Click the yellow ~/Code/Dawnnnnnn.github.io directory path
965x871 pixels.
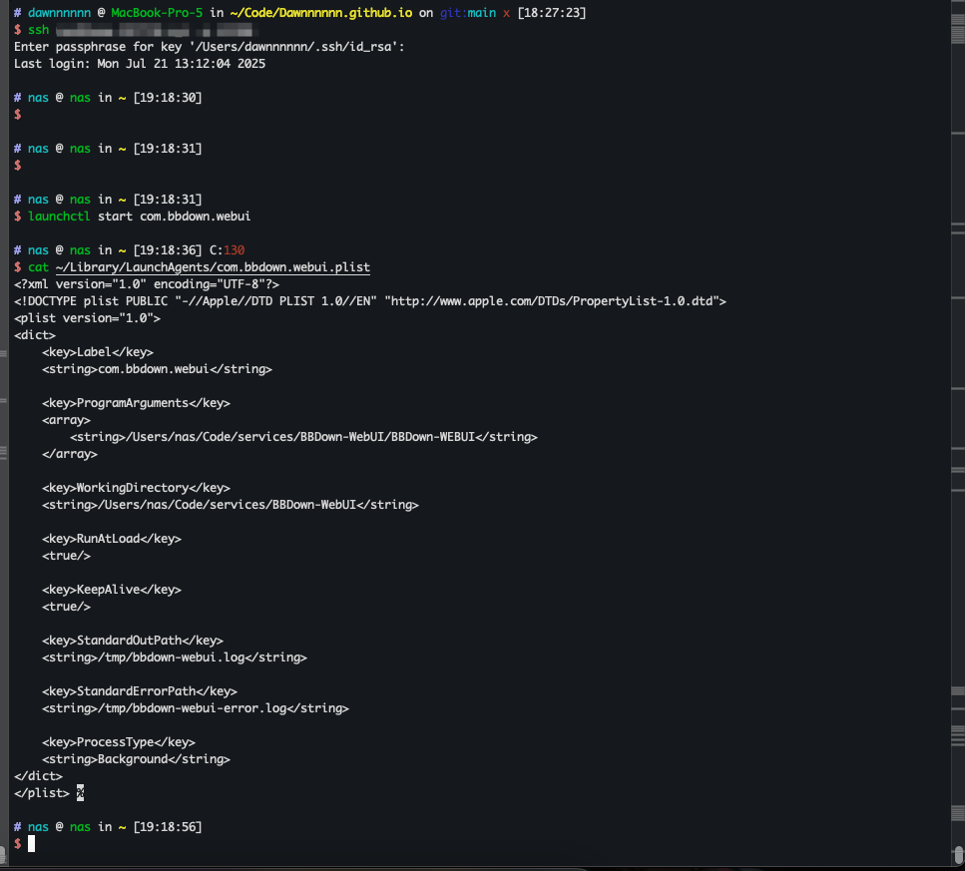[x=320, y=13]
